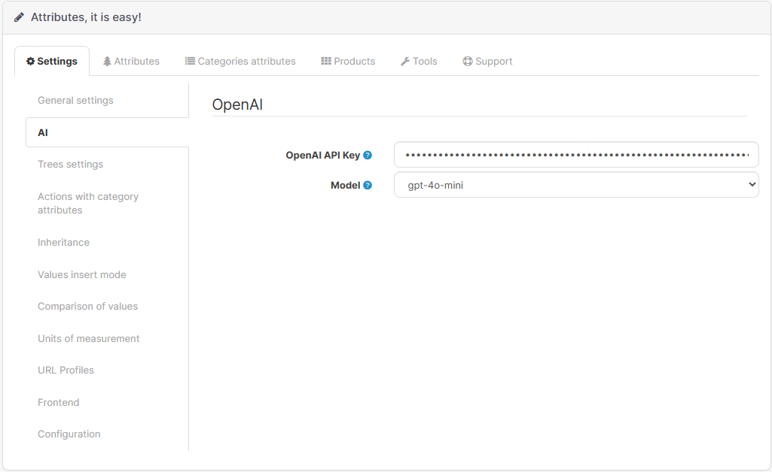Open the Tools tab

419,62
